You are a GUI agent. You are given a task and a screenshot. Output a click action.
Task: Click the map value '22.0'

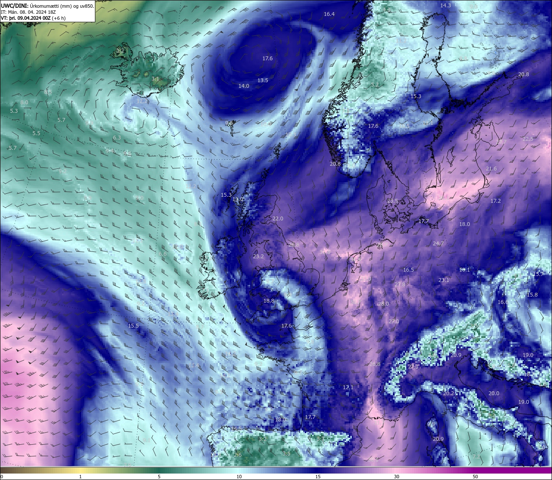278,219
